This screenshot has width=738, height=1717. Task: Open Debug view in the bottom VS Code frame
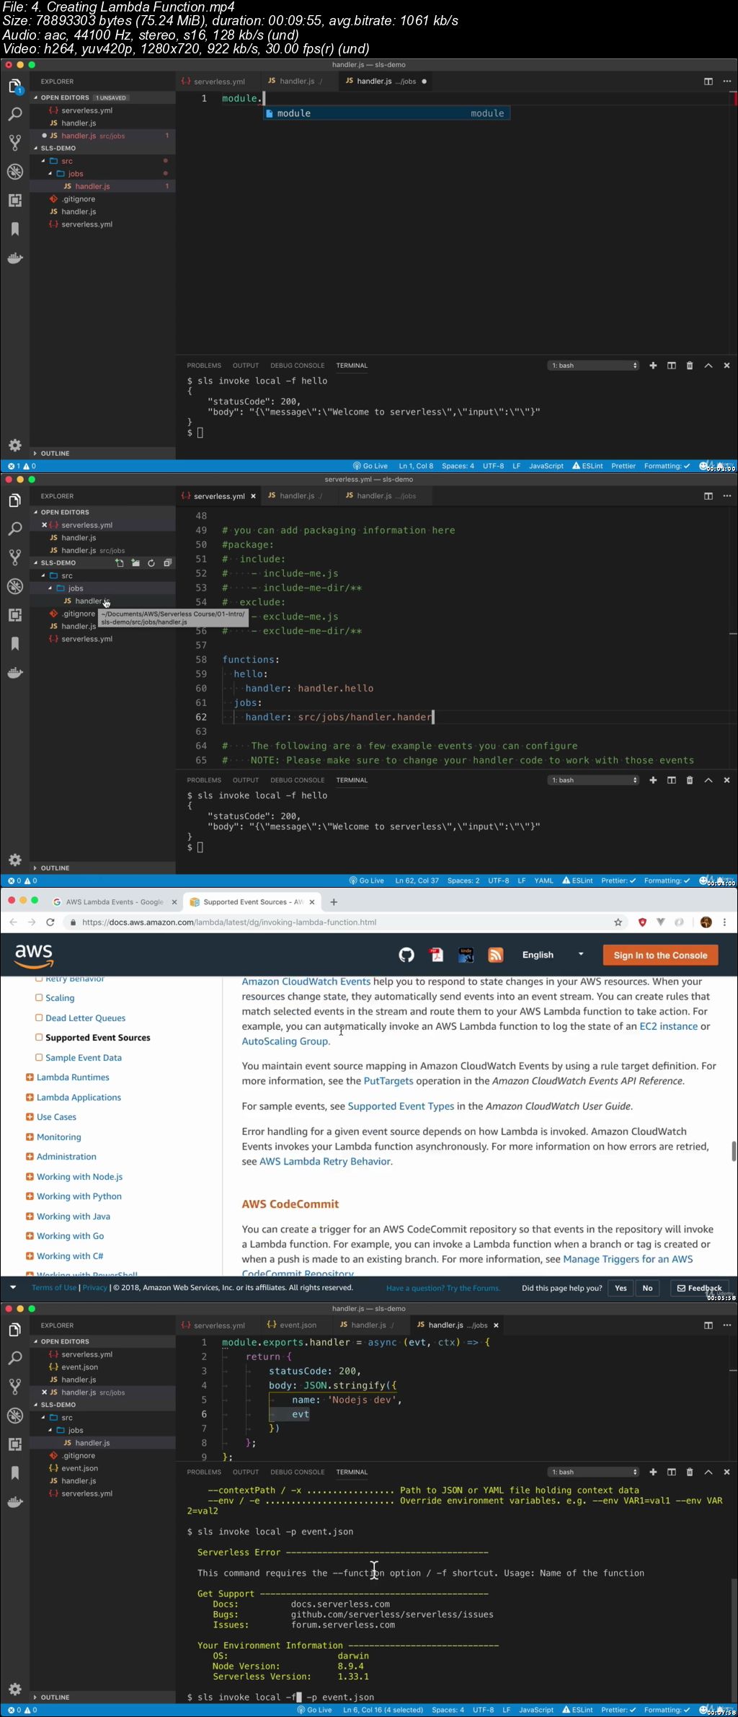[14, 1416]
